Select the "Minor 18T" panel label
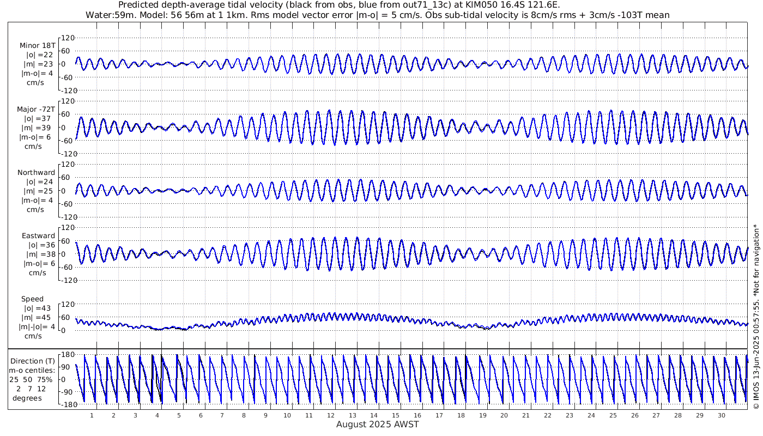Viewport: 763px width, 436px height. (x=37, y=46)
